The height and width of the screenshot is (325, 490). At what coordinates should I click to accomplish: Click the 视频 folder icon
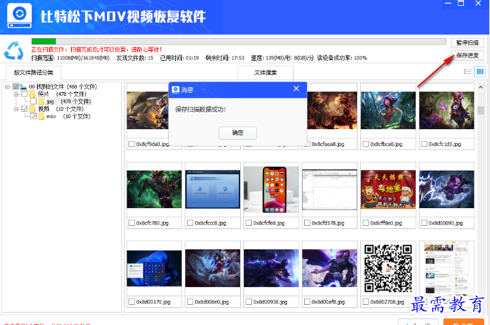[33, 109]
